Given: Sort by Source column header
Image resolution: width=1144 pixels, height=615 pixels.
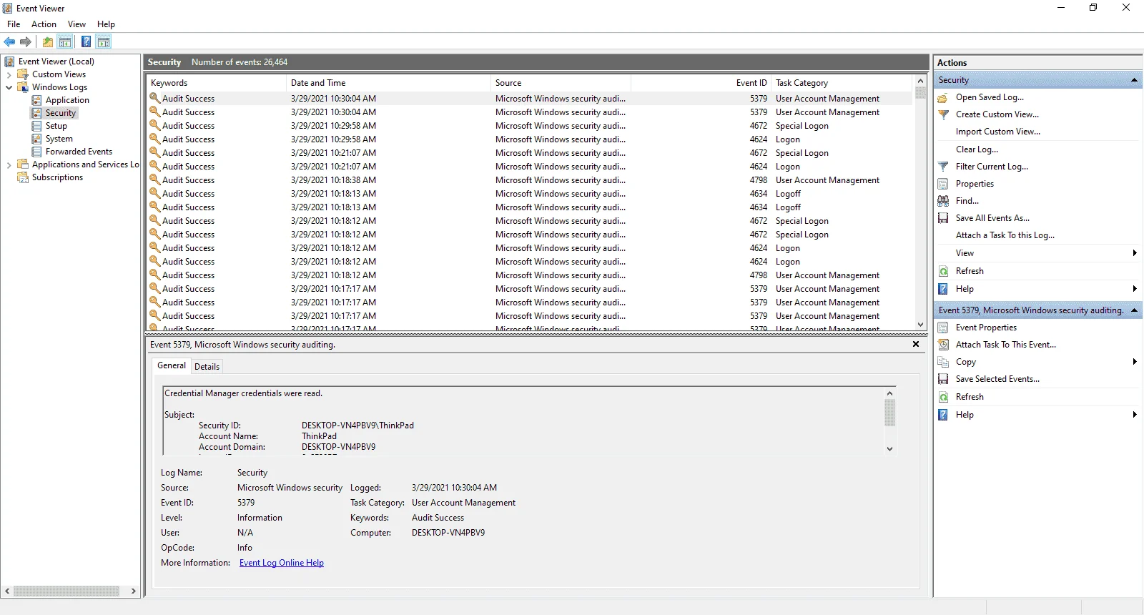Looking at the screenshot, I should (561, 83).
